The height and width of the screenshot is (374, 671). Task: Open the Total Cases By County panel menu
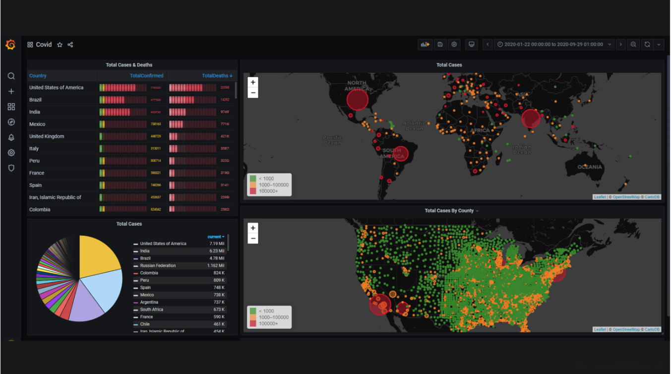452,211
